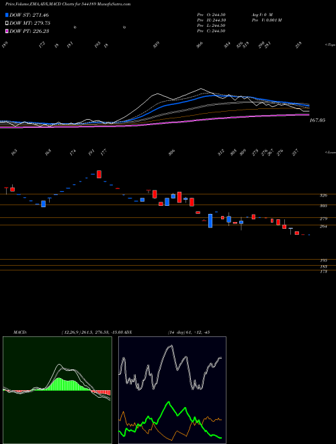Click the 167.05 price label beside the EMA lines

coord(317,120)
